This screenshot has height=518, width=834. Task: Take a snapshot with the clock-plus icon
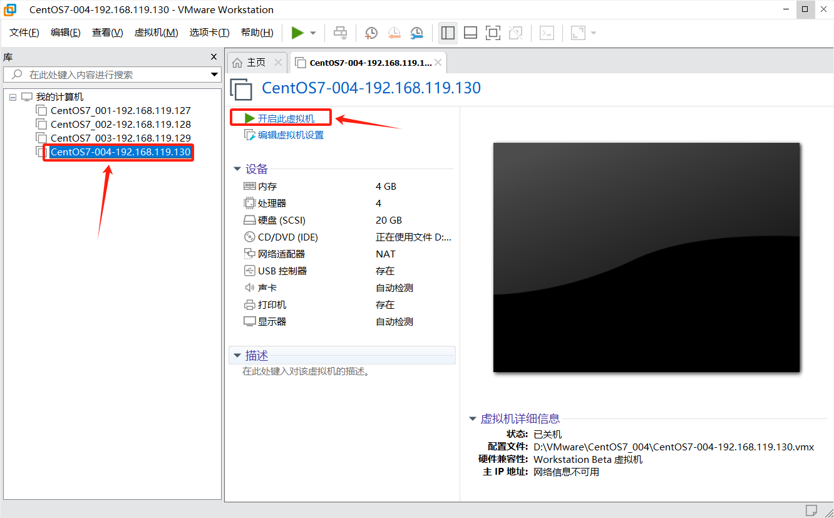pyautogui.click(x=371, y=33)
